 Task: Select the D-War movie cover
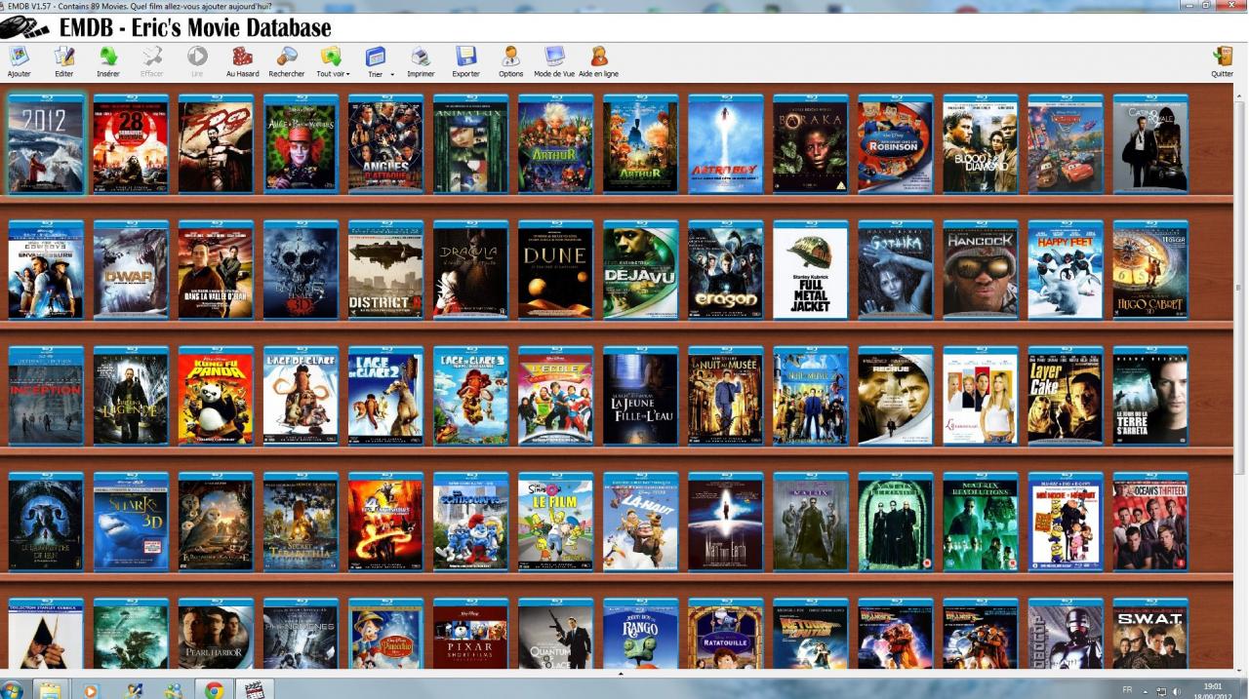131,270
